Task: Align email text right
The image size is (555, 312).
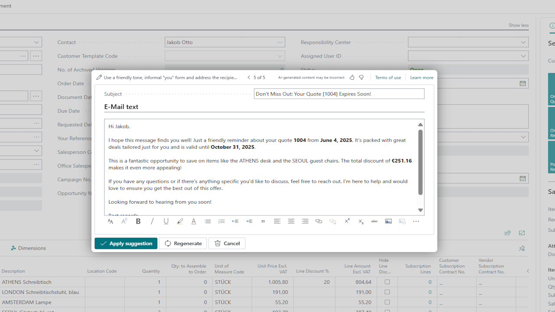Action: point(305,221)
